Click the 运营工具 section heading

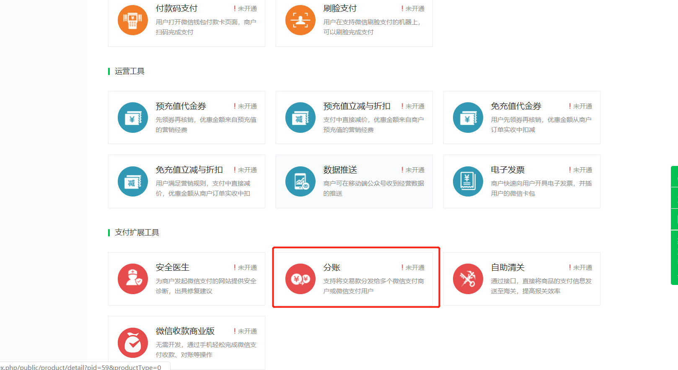pos(129,72)
